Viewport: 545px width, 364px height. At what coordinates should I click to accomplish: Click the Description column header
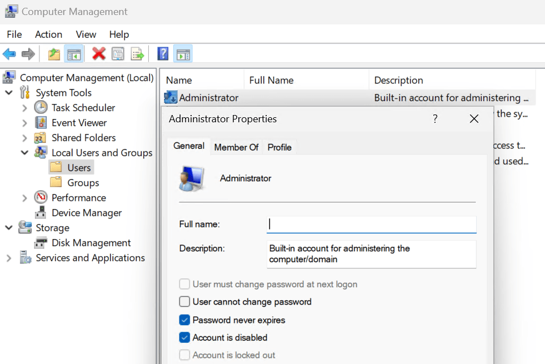398,81
